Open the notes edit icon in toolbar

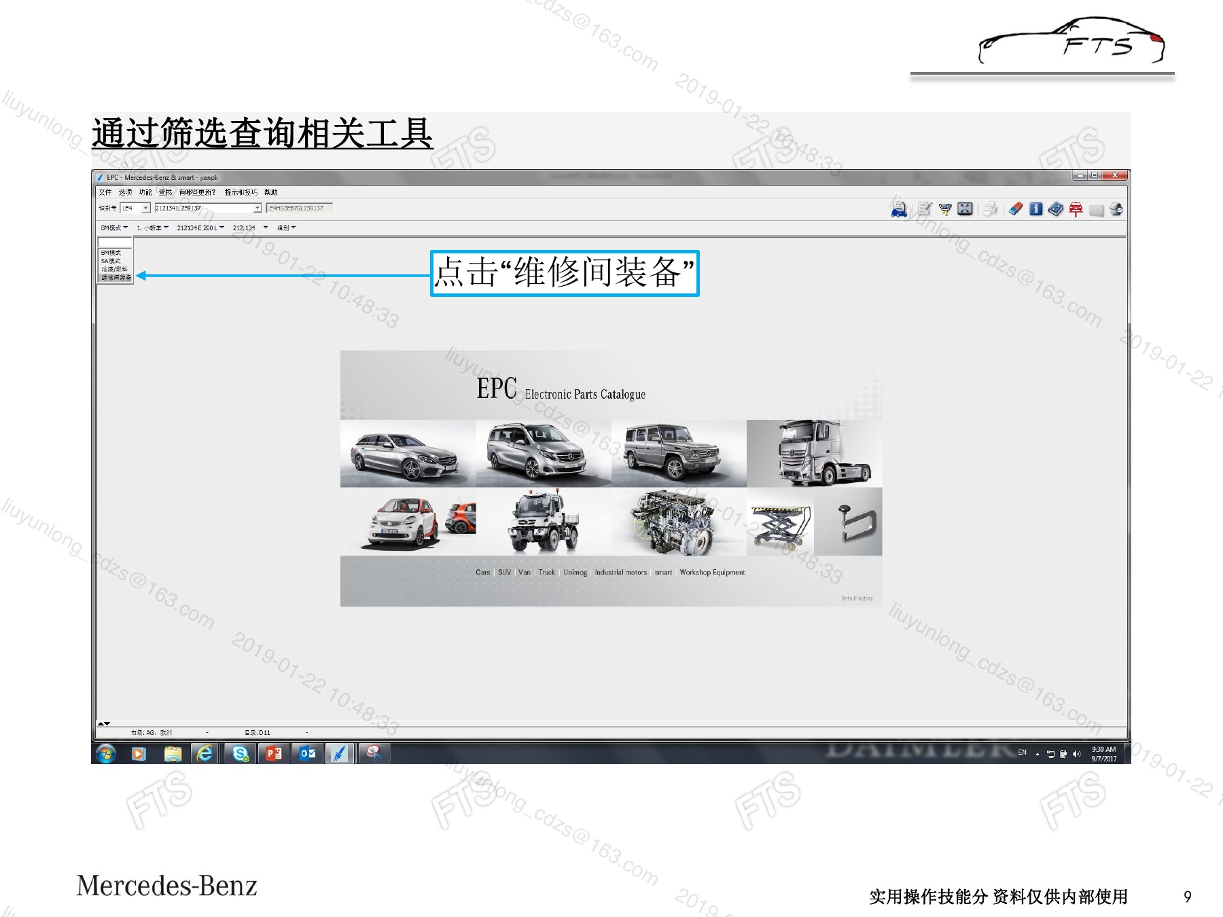[925, 209]
